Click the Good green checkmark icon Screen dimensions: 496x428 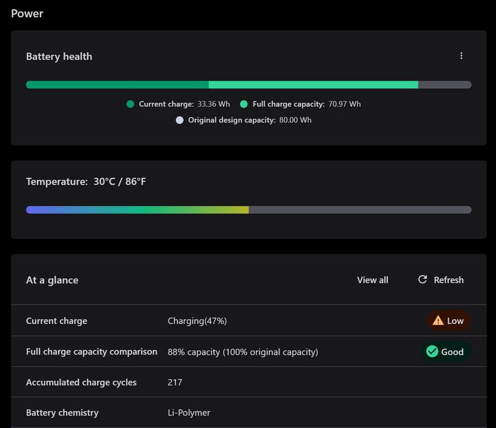432,352
